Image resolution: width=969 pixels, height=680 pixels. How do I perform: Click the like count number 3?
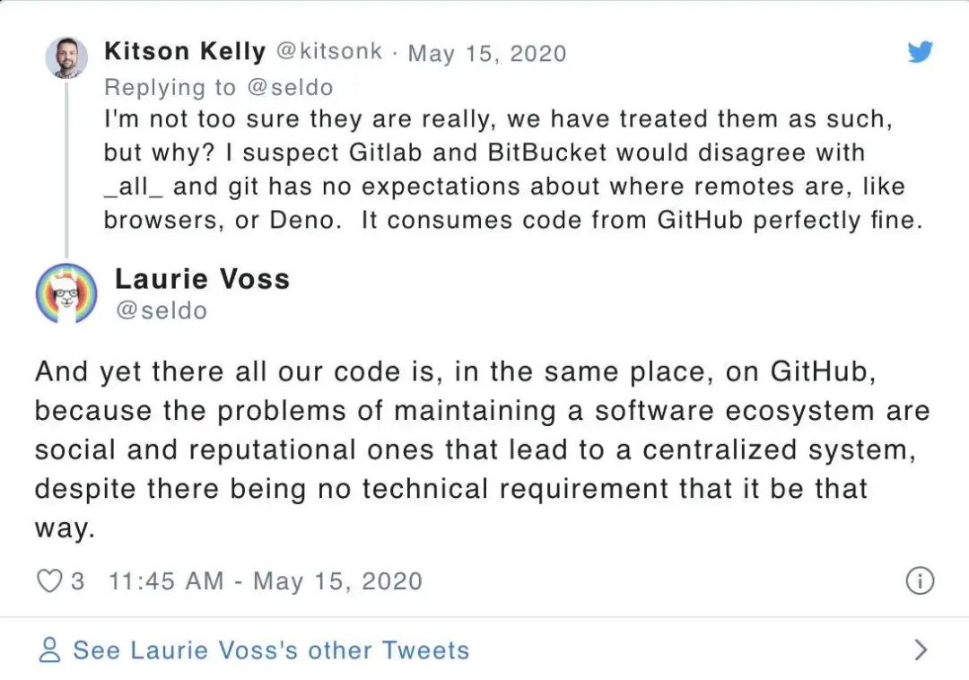click(77, 581)
